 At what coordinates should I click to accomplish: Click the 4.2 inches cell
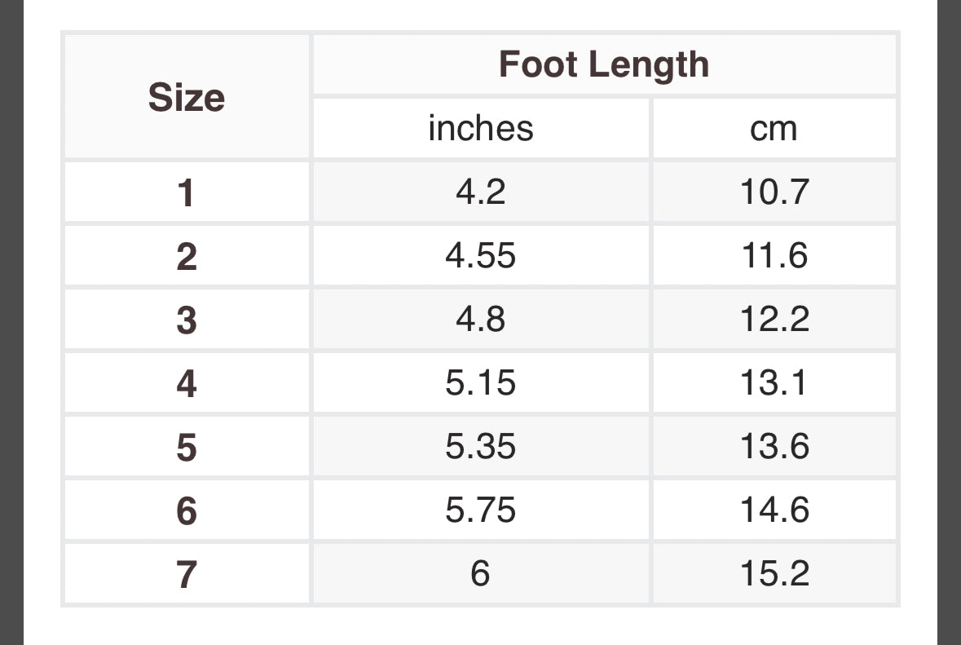[x=481, y=192]
